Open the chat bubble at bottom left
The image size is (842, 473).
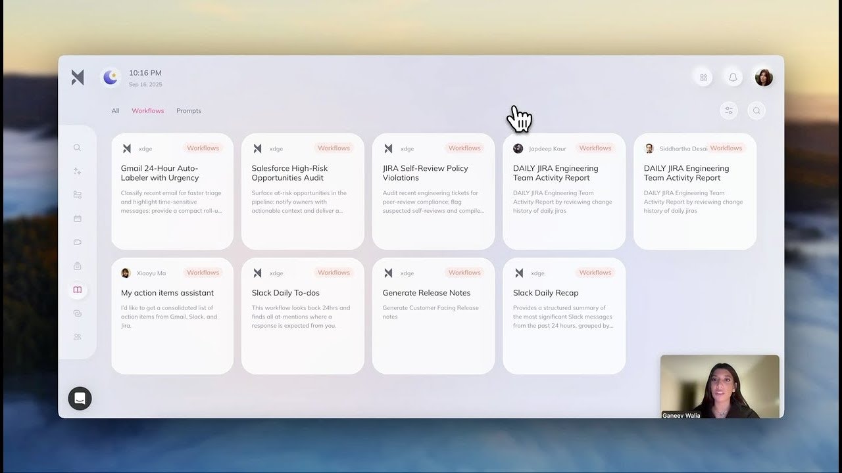80,398
